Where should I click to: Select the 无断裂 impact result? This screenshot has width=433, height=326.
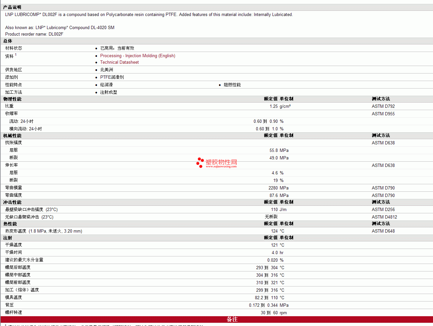tap(271, 217)
